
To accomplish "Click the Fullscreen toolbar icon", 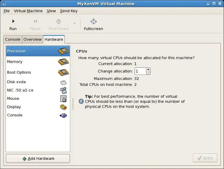I will tap(94, 21).
